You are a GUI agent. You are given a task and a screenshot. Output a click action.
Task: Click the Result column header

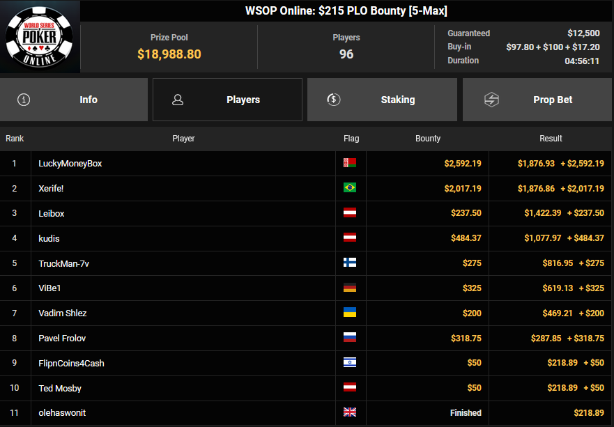551,139
